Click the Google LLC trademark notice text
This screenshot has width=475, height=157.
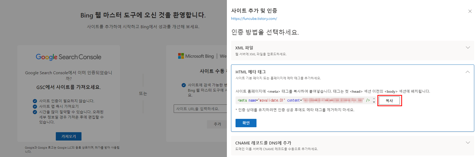point(72,149)
